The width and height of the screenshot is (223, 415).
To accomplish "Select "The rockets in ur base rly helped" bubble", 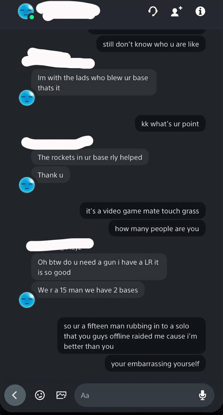I will 90,157.
